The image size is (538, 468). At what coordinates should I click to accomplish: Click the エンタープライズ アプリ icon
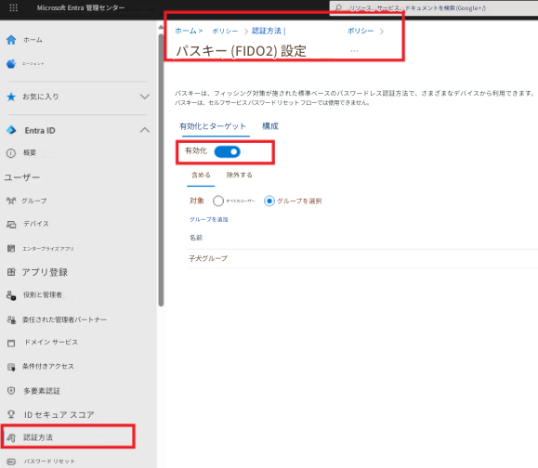pos(11,248)
